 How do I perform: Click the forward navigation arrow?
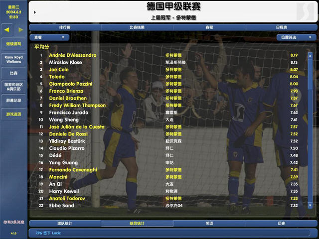tap(20, 30)
